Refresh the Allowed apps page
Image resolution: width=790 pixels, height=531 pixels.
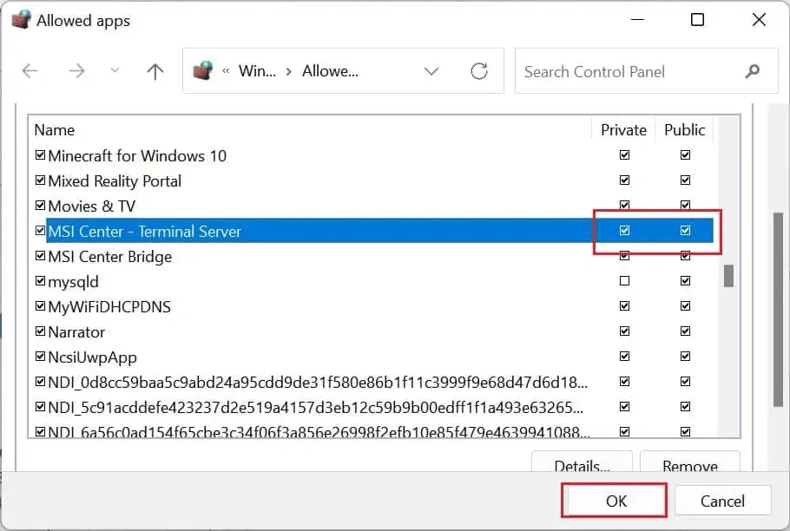480,72
